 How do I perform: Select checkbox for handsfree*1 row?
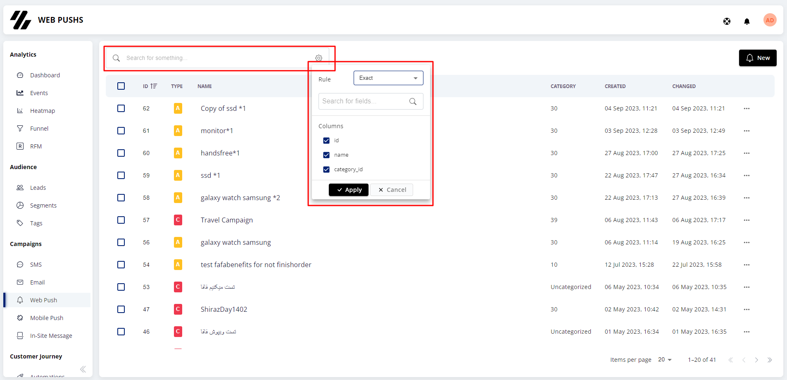pyautogui.click(x=121, y=153)
